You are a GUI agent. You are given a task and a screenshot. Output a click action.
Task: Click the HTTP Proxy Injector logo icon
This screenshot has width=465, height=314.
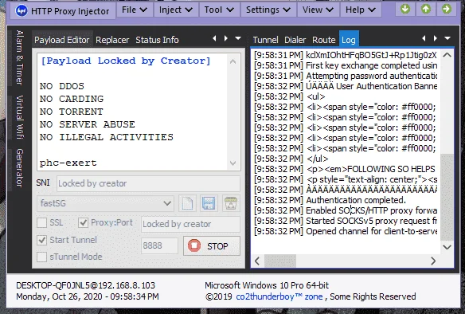click(x=21, y=10)
